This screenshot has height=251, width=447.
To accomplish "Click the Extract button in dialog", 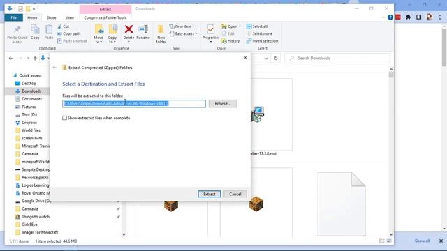I will pos(210,194).
